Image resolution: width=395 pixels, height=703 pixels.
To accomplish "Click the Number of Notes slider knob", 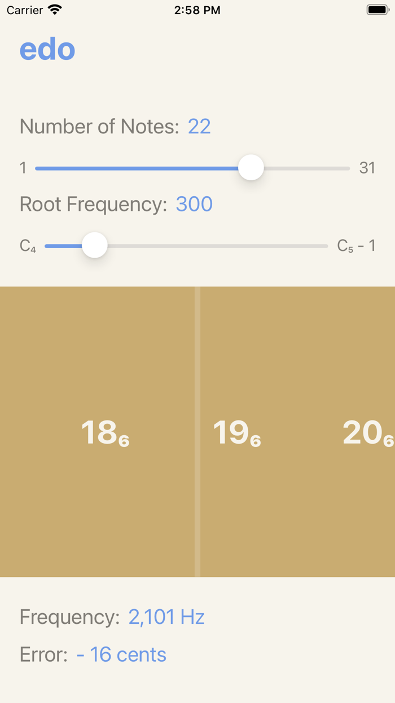I will click(x=251, y=168).
